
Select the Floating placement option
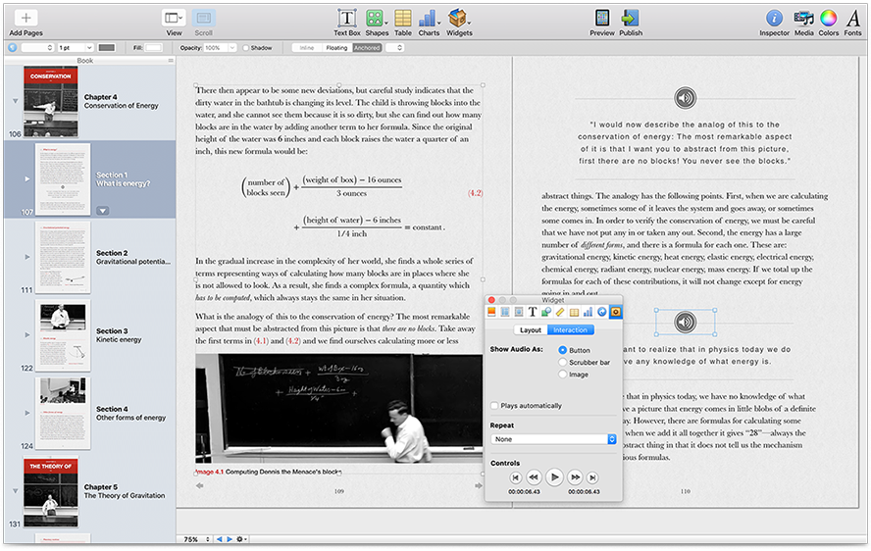click(335, 47)
